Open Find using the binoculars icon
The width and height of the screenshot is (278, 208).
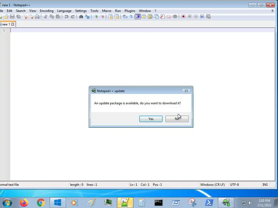[81, 17]
